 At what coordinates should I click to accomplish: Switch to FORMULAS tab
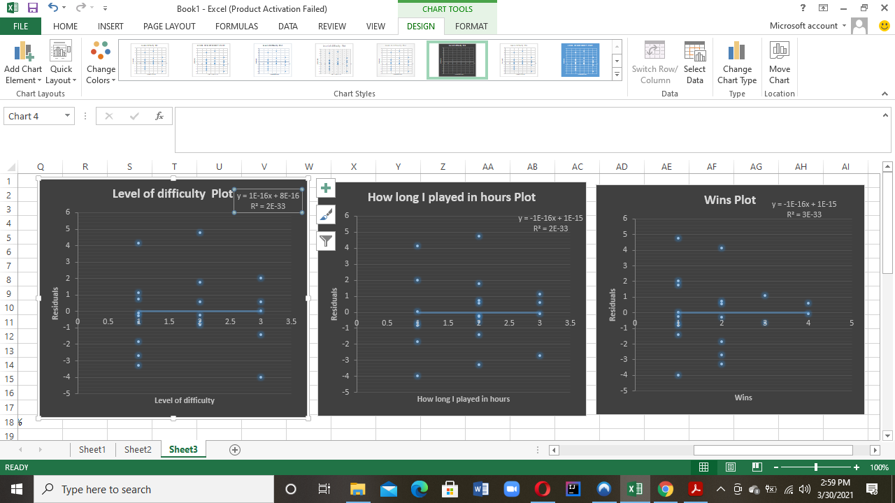pyautogui.click(x=236, y=26)
